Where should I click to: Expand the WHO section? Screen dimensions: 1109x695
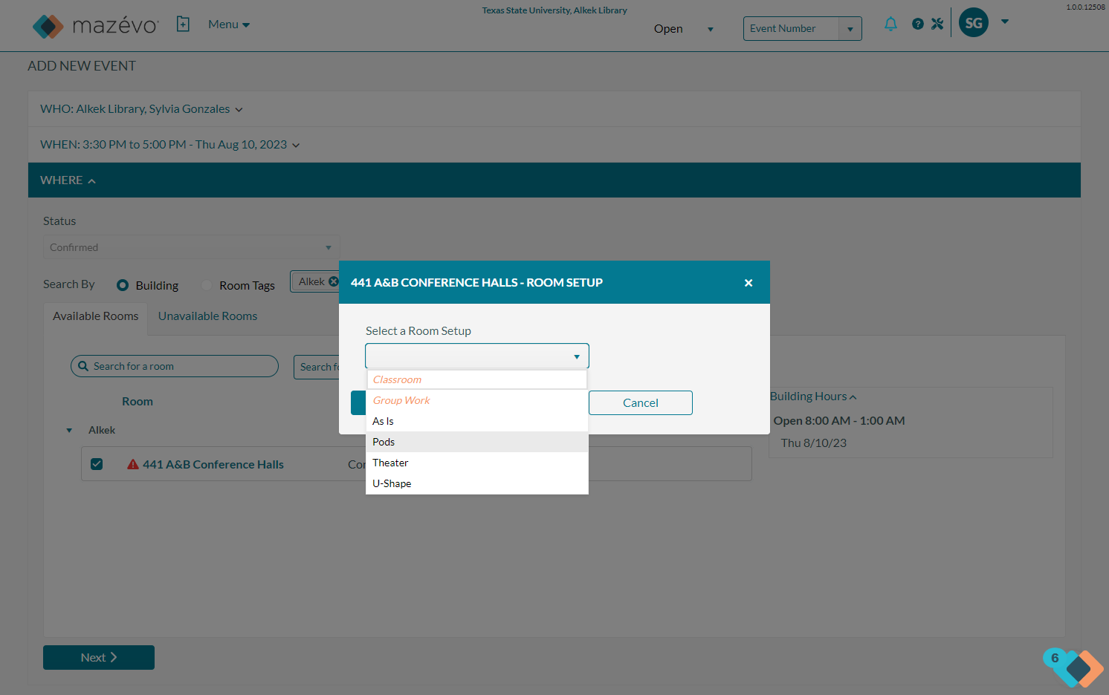pos(141,109)
